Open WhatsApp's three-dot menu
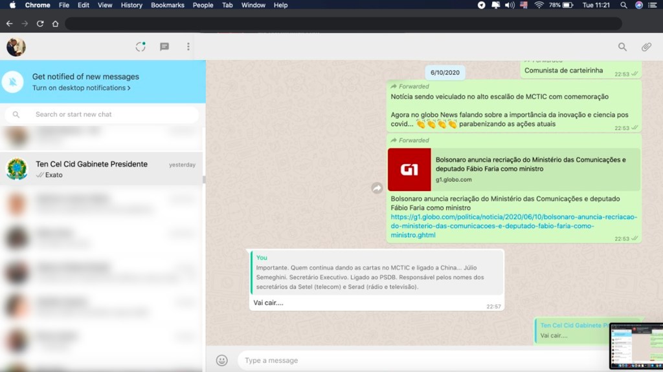This screenshot has width=663, height=372. [x=188, y=46]
